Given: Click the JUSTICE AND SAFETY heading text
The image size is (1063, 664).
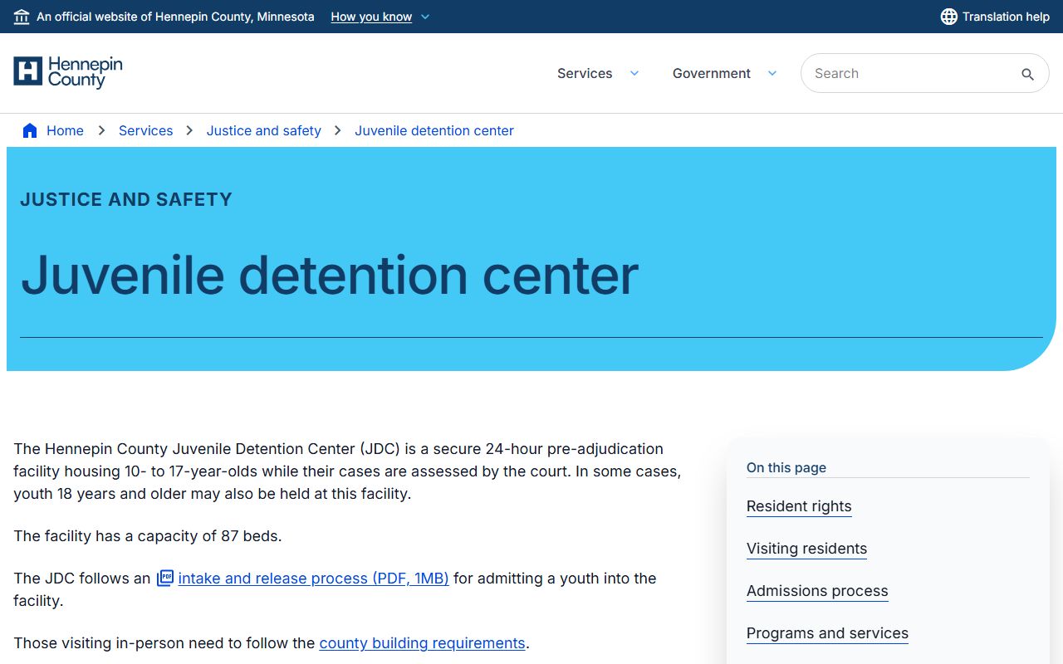Looking at the screenshot, I should (x=126, y=199).
